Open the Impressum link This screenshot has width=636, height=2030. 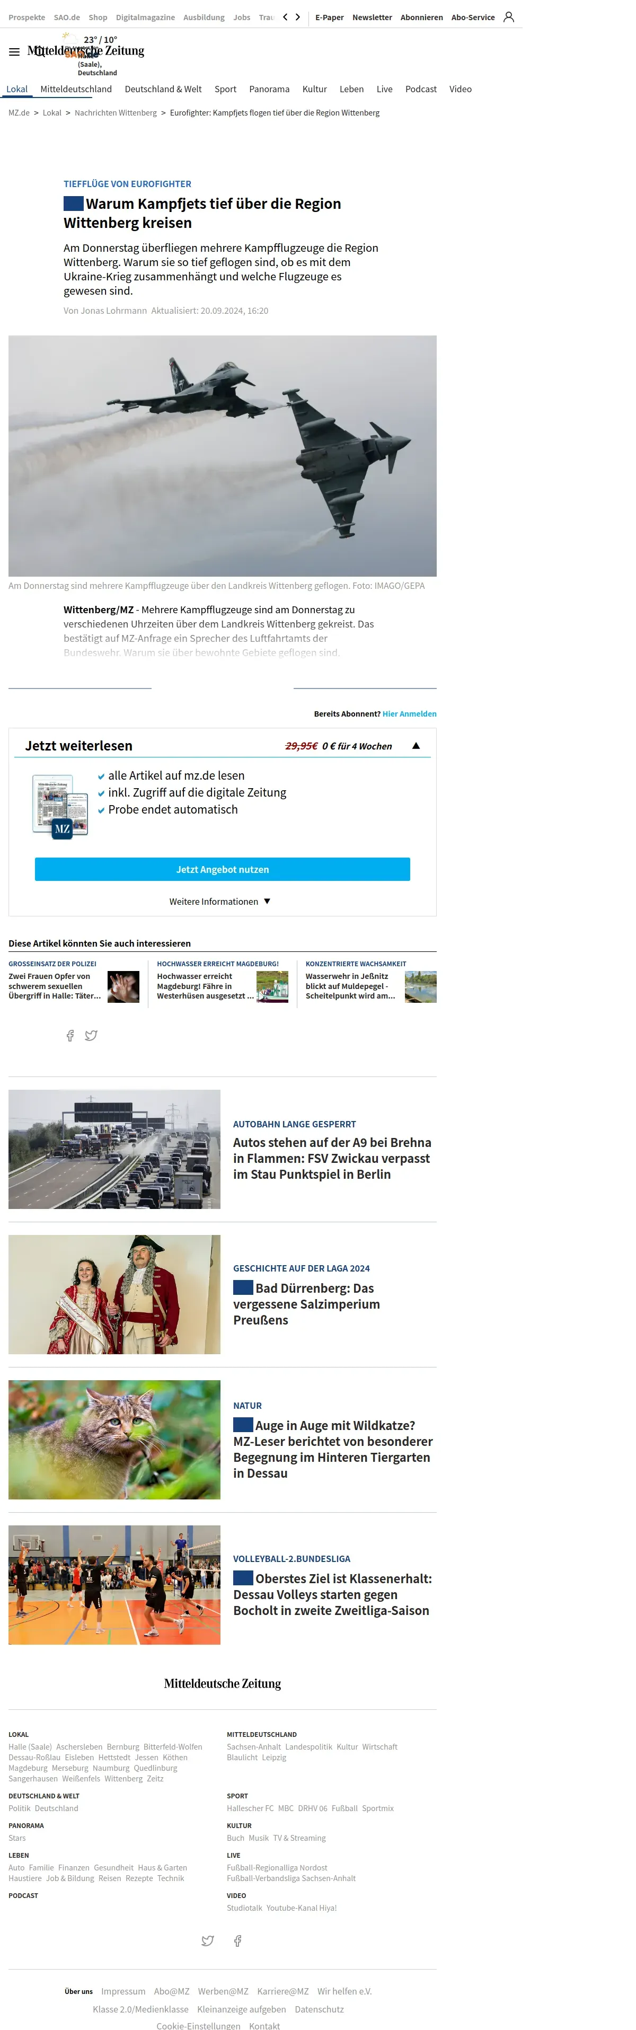click(x=123, y=1991)
